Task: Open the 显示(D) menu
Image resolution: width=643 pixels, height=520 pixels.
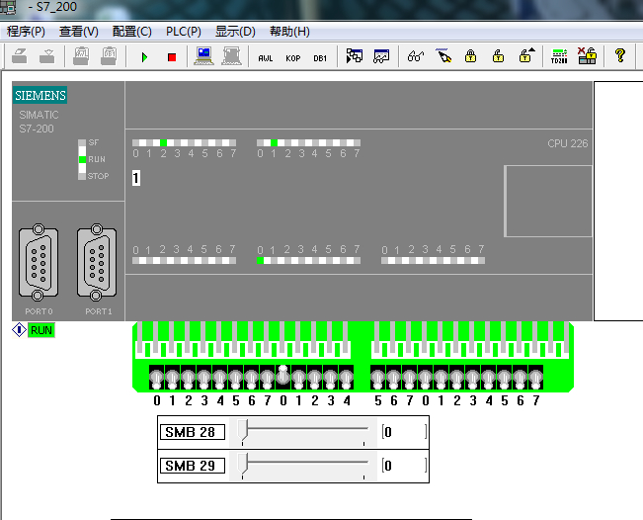Action: pyautogui.click(x=235, y=32)
